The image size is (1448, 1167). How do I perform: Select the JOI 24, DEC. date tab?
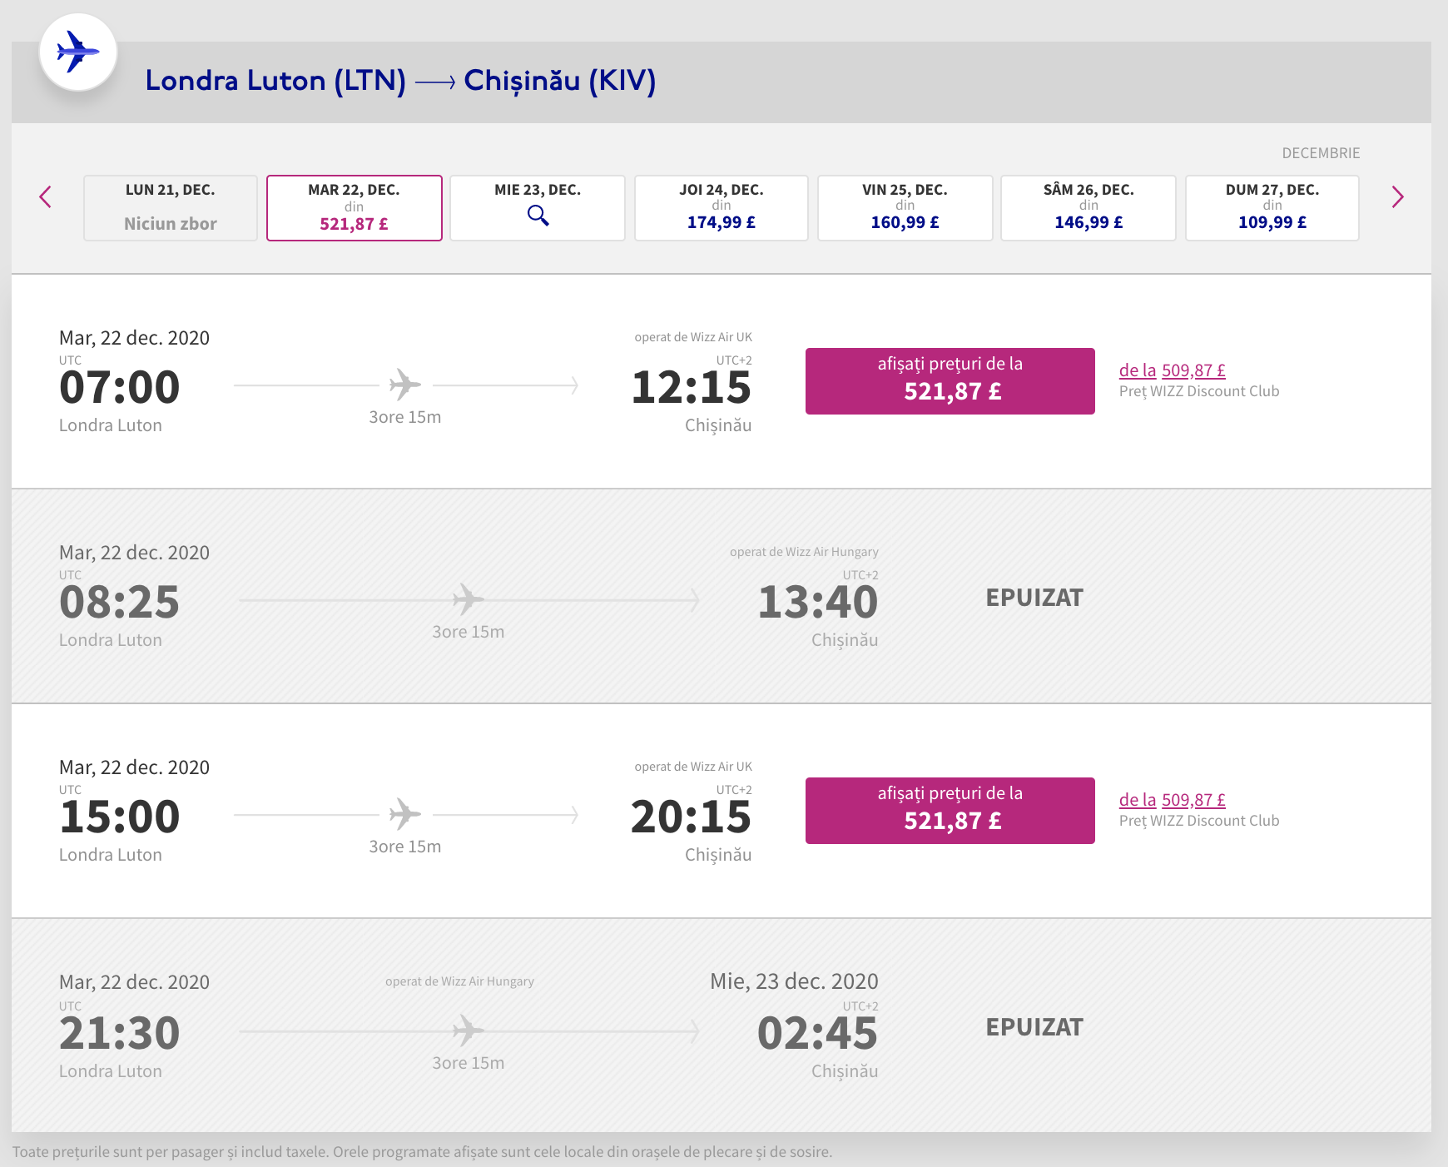click(x=721, y=207)
